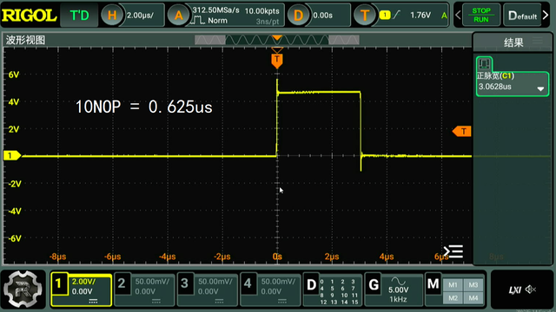
Task: Click the LXI sound mute icon
Action: point(530,289)
